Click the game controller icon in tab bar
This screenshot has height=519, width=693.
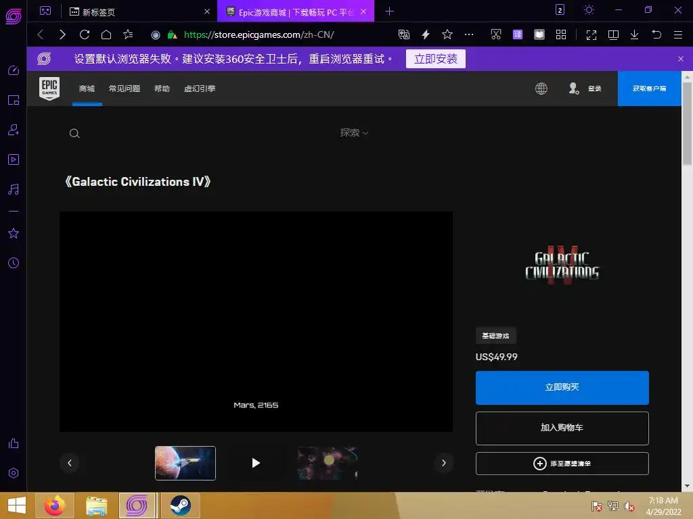click(45, 11)
